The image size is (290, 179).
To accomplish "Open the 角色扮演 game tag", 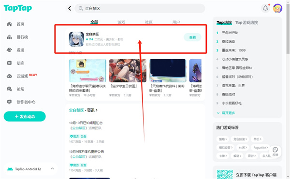I will [240, 139].
